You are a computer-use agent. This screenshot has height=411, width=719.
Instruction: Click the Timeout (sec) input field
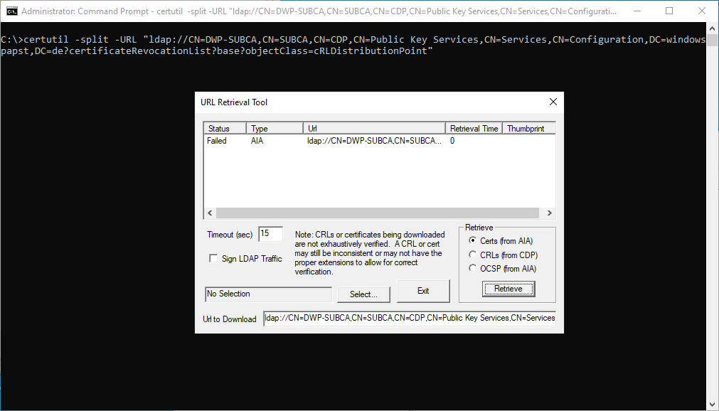270,234
